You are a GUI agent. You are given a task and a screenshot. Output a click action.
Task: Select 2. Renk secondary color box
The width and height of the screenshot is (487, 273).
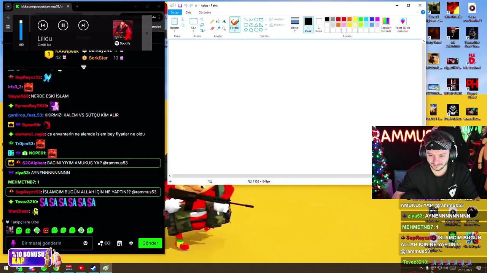point(319,25)
